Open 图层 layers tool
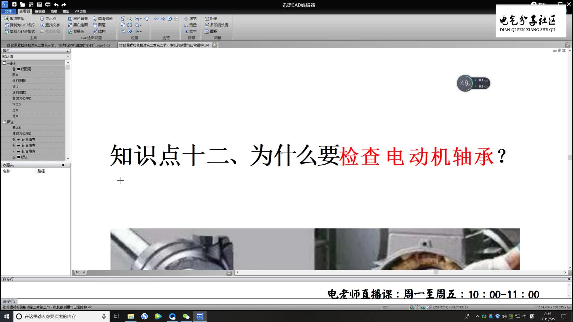Image resolution: width=573 pixels, height=322 pixels. 99,25
